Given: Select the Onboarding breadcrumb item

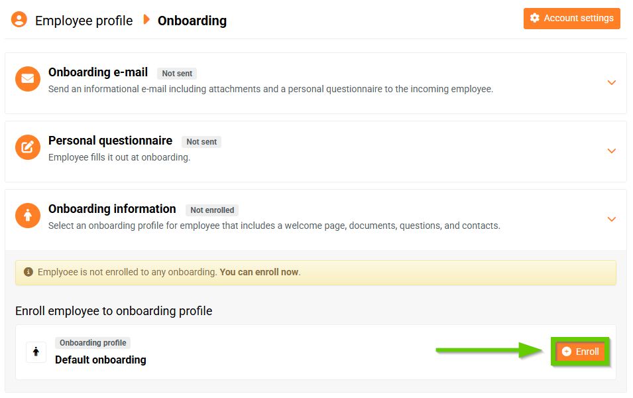Looking at the screenshot, I should pos(192,21).
